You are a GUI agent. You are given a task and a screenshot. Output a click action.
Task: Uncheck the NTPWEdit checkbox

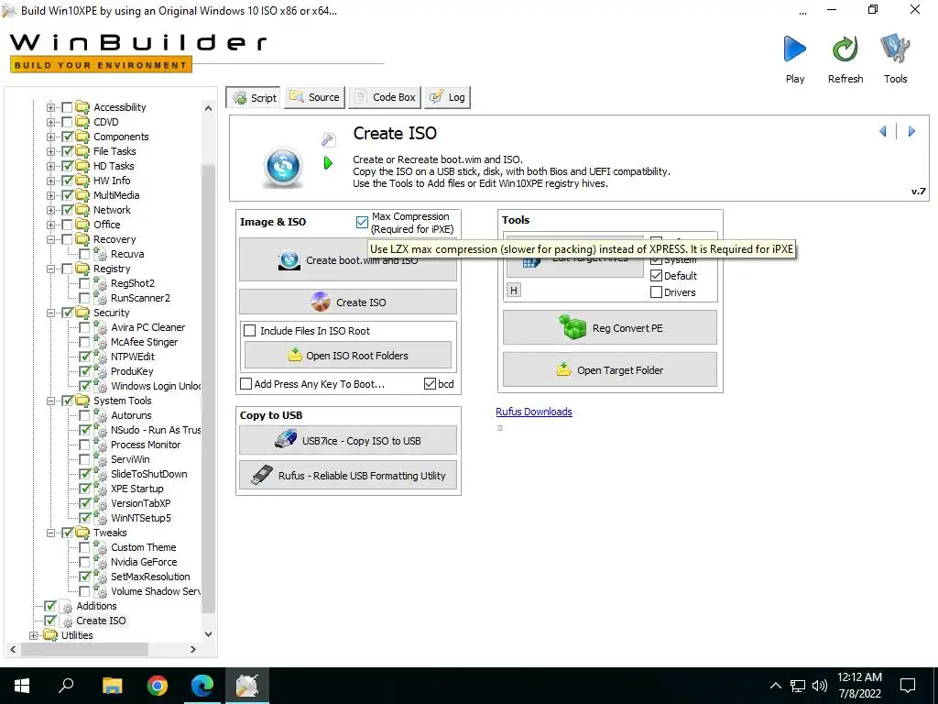click(85, 357)
